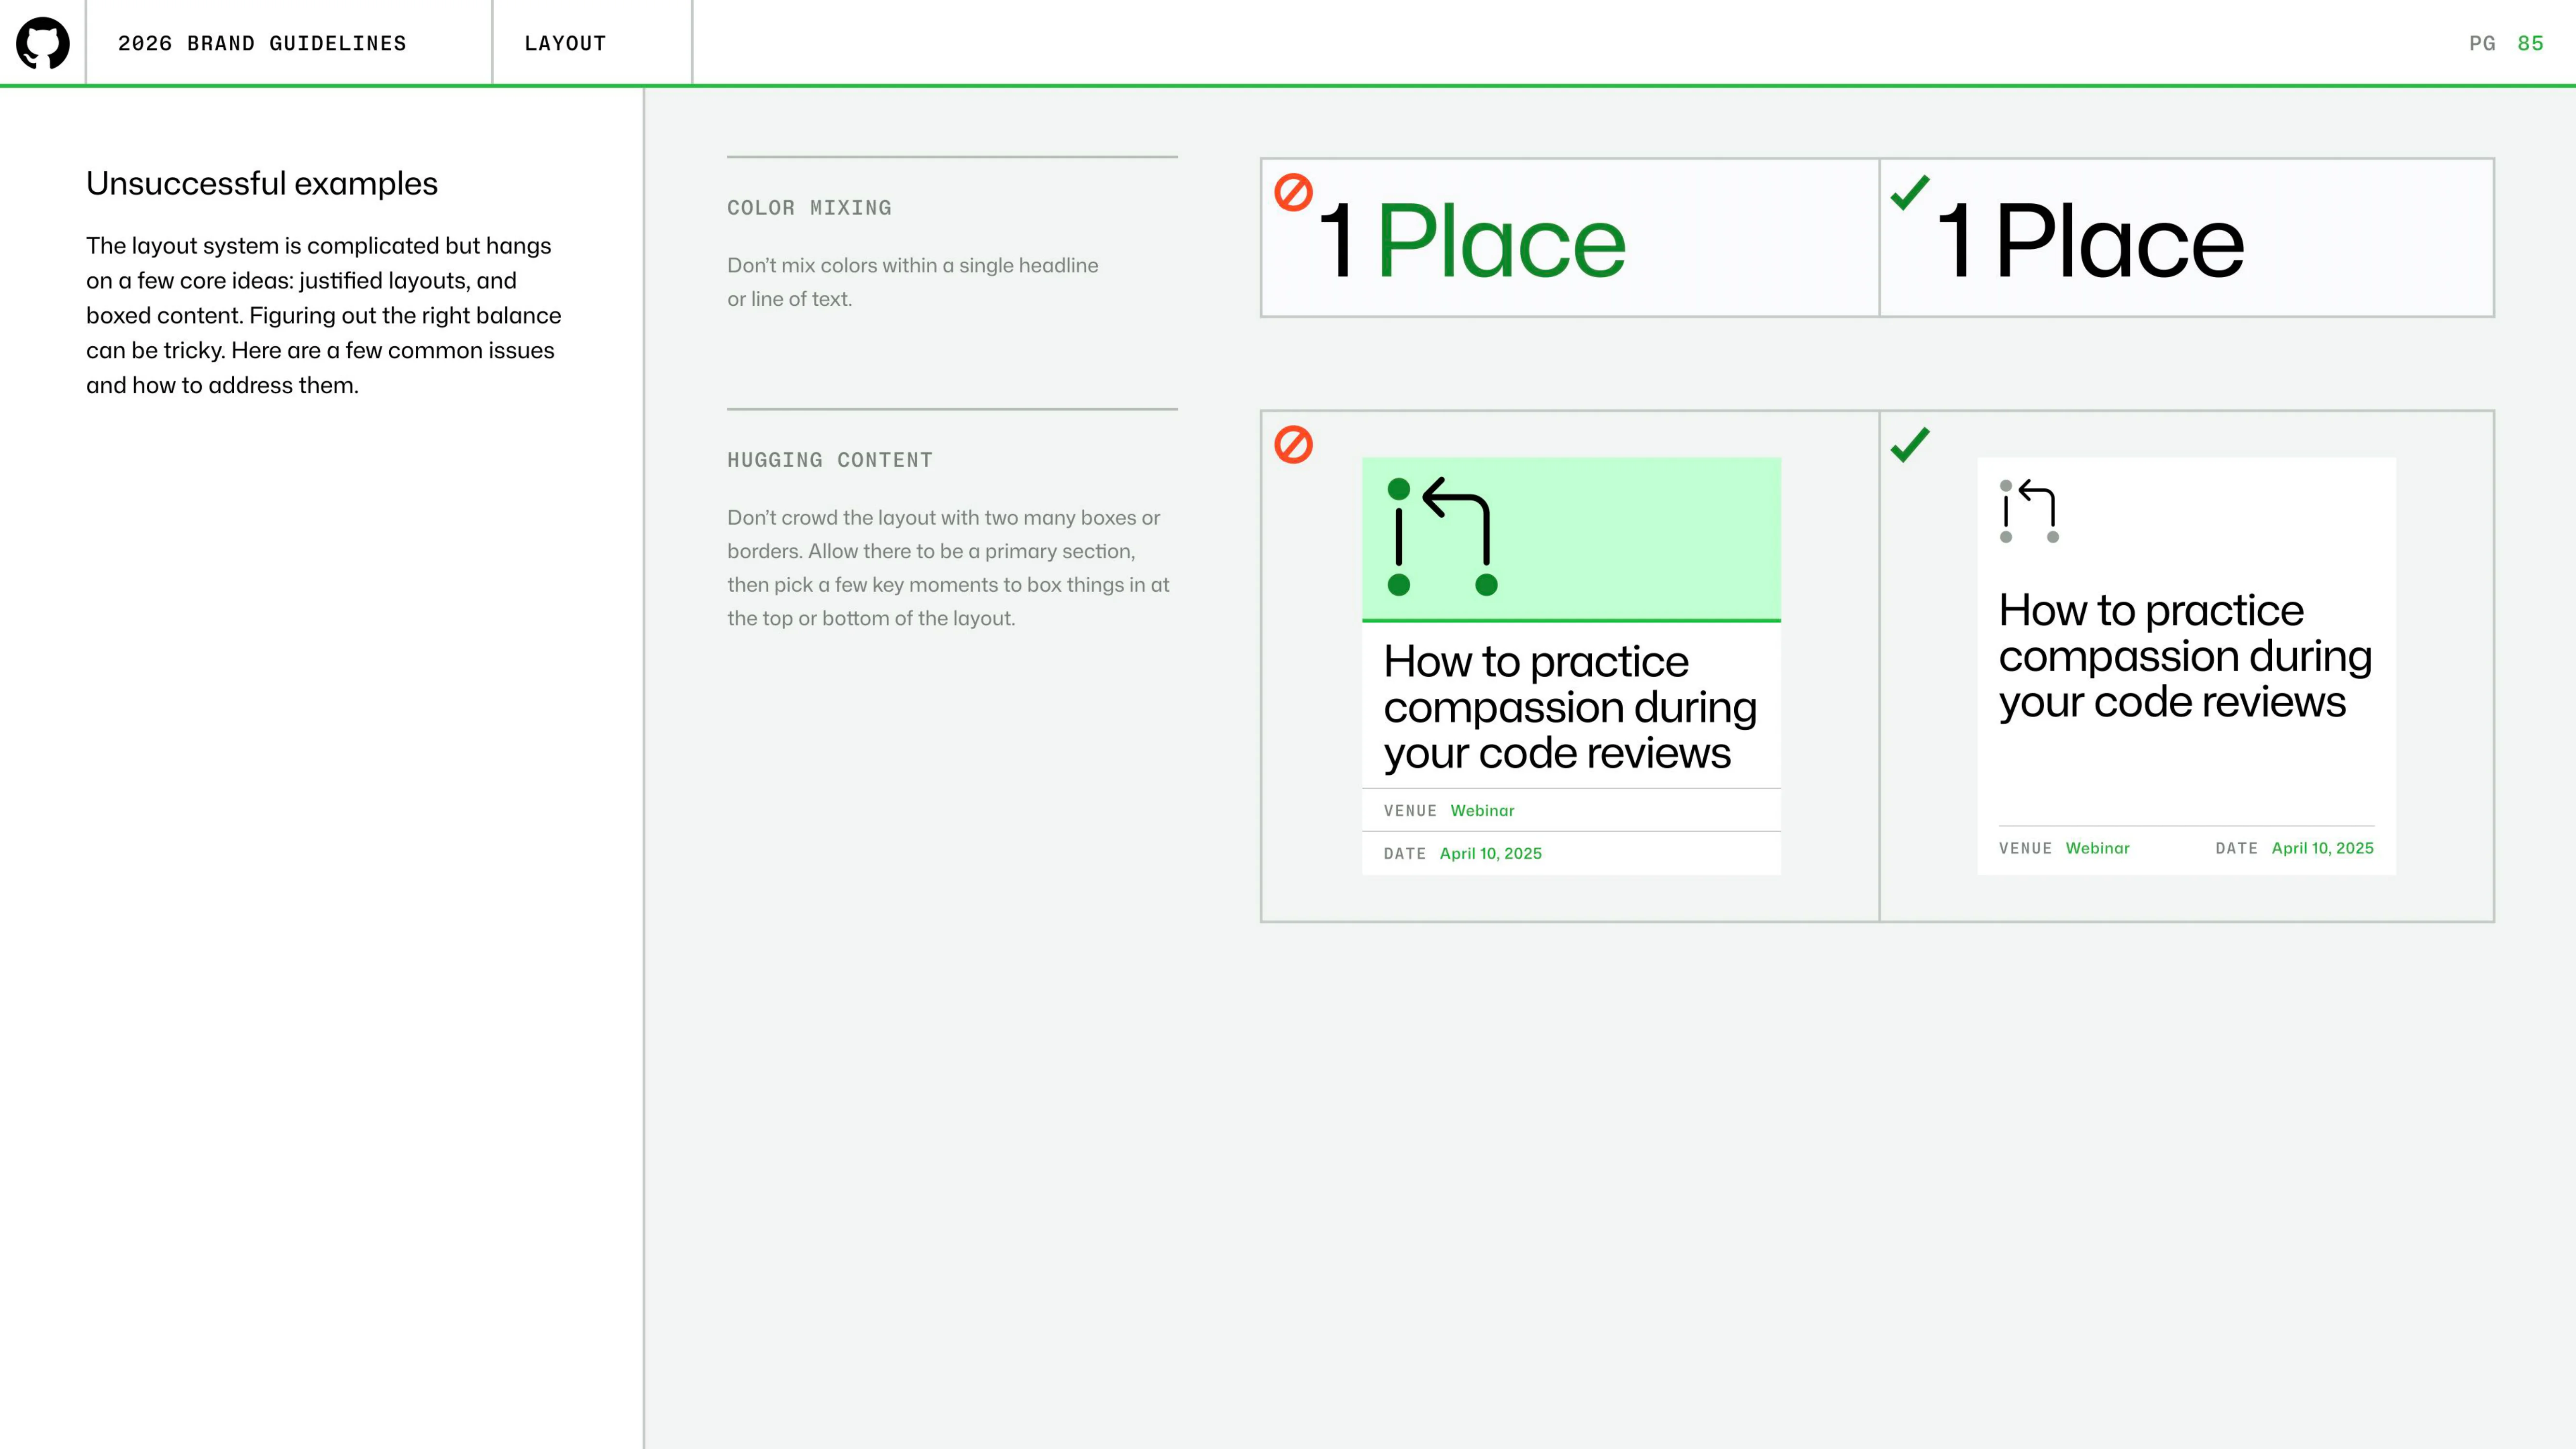Click the GitHub Octocat logo
The height and width of the screenshot is (1449, 2576).
(43, 43)
